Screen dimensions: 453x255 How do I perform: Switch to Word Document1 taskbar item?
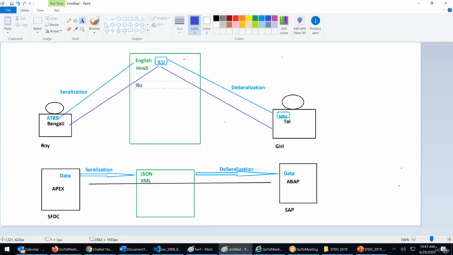pos(134,249)
